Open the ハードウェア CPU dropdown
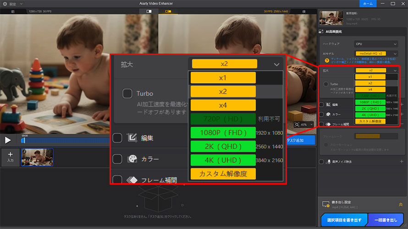The image size is (408, 229). point(376,44)
